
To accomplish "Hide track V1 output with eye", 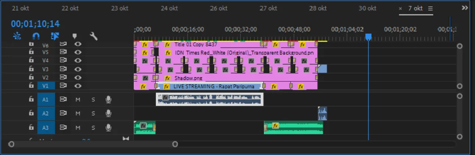I will 78,86.
